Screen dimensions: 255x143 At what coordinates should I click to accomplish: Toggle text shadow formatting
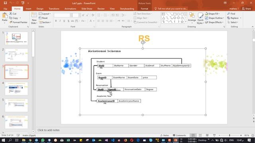click(x=68, y=21)
